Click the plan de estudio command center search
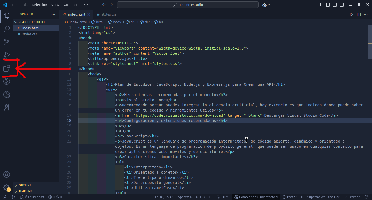Screen dimensions: 372x200 (188, 5)
